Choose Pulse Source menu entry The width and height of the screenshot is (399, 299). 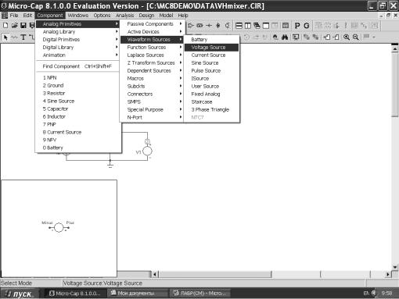click(211, 71)
